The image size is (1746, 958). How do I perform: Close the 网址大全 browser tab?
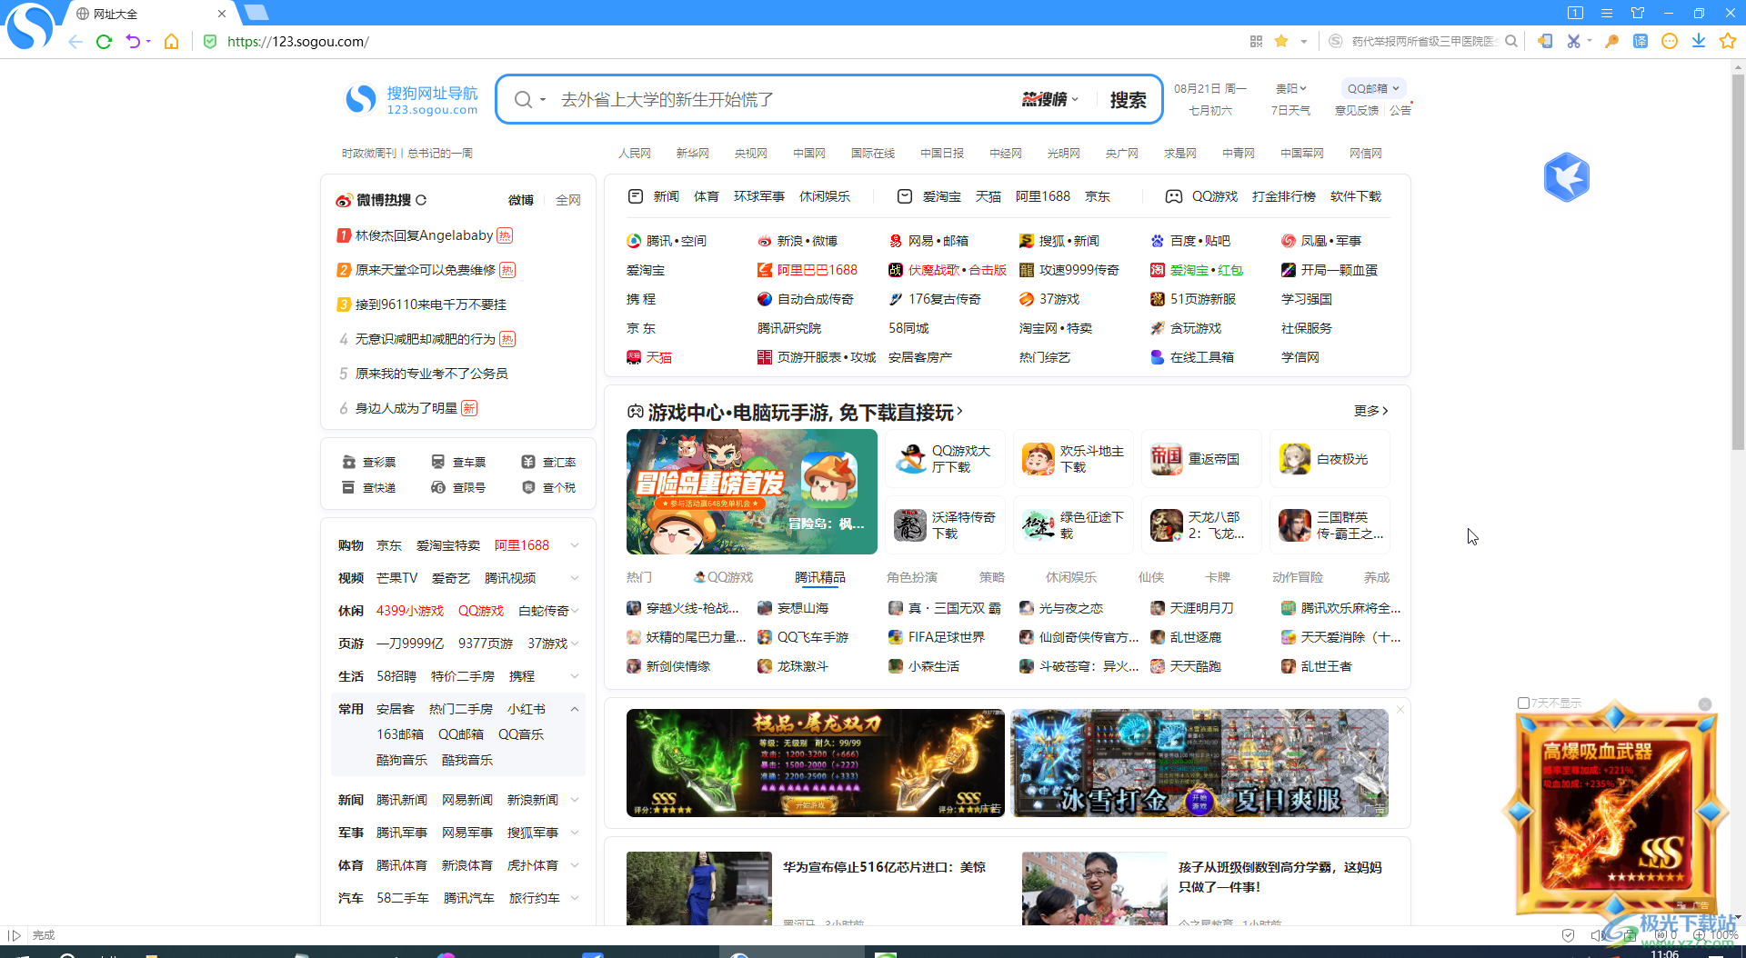(x=222, y=14)
